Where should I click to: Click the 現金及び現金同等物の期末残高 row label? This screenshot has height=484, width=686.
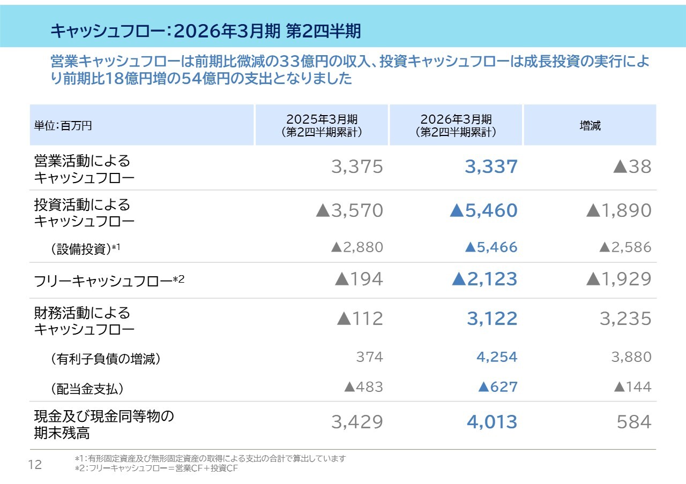[104, 424]
